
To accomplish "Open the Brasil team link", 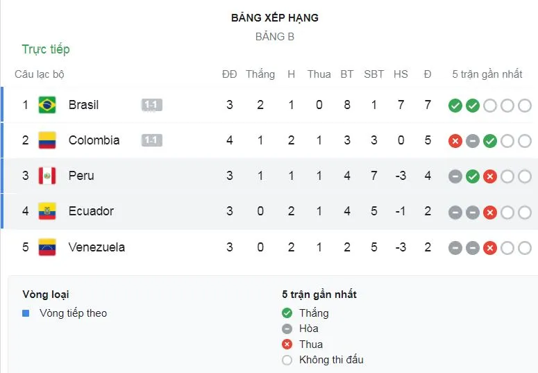I will 83,105.
